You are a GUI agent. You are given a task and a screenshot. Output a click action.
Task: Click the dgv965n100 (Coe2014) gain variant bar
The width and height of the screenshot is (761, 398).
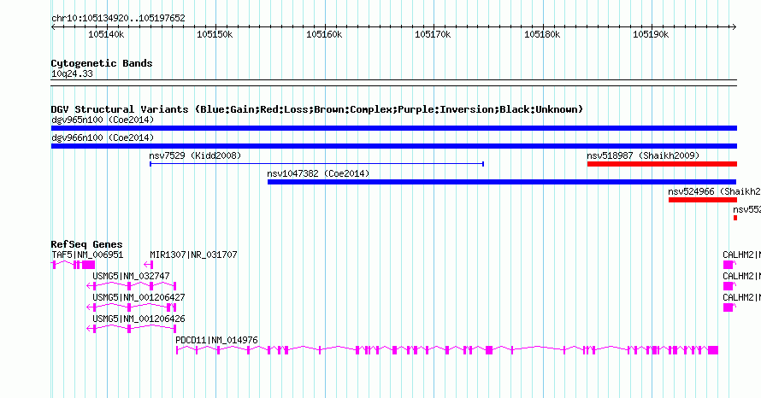click(394, 128)
